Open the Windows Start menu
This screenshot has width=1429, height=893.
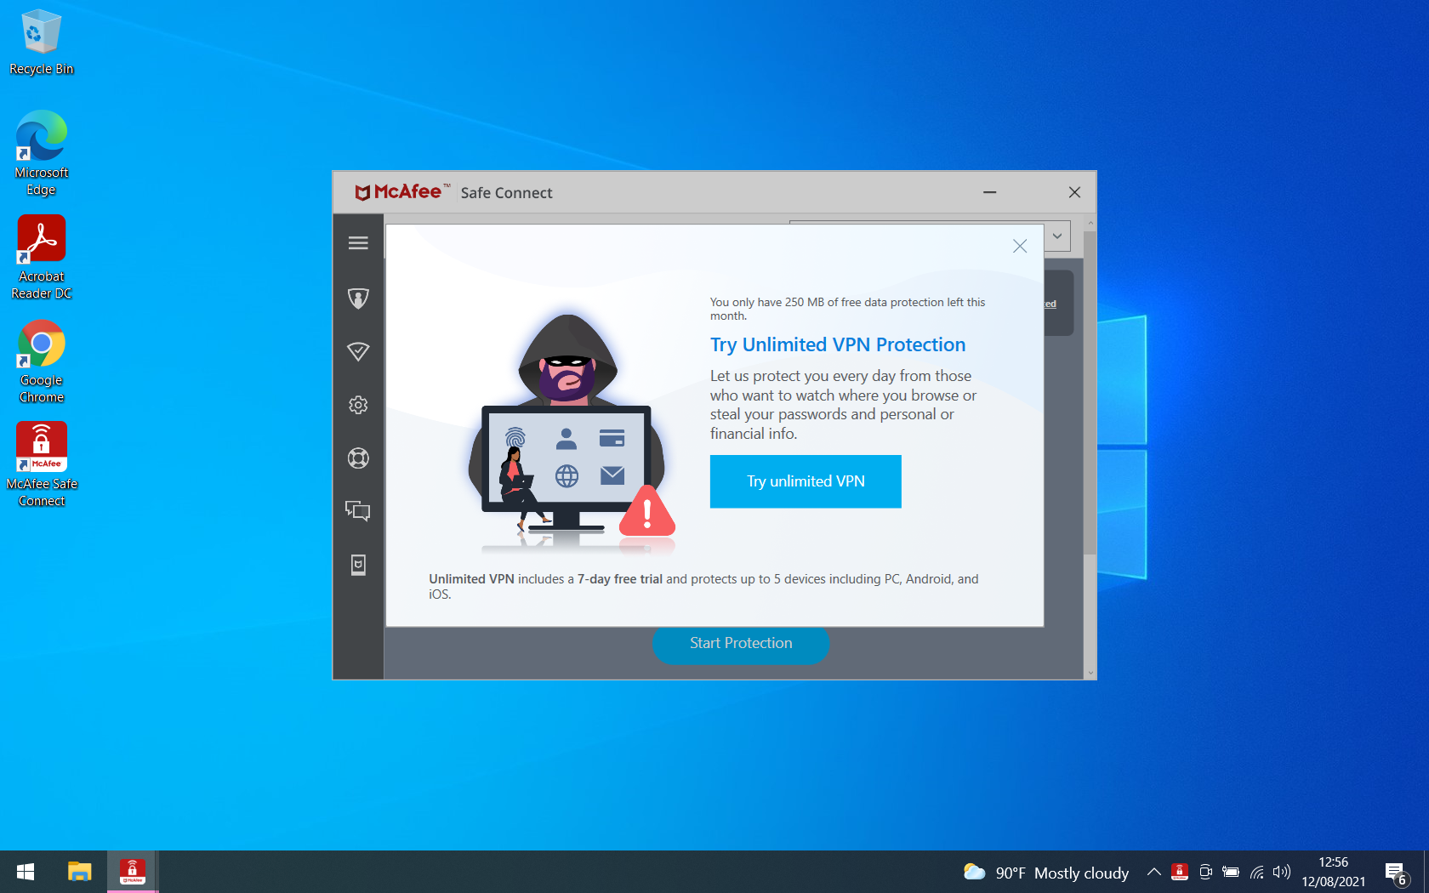pyautogui.click(x=26, y=872)
